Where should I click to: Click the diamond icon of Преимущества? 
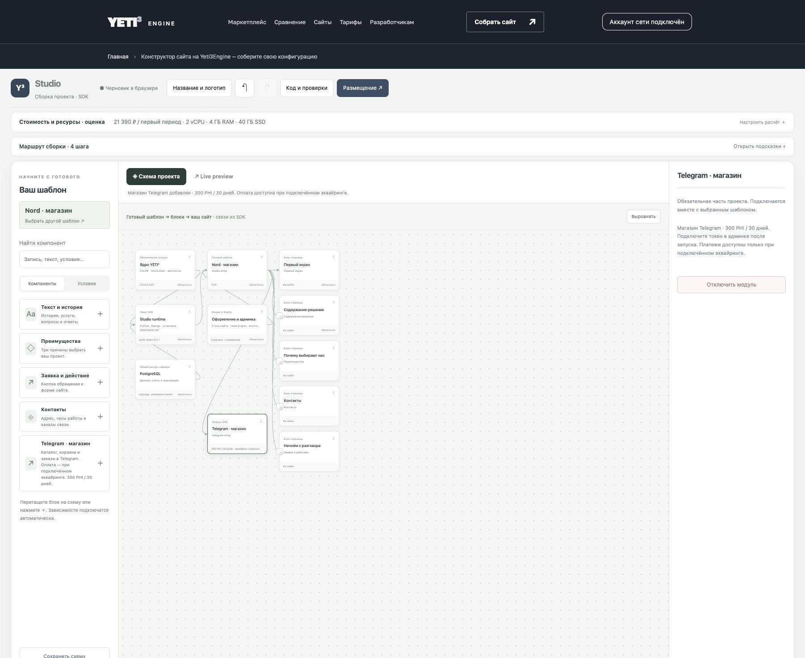click(31, 348)
